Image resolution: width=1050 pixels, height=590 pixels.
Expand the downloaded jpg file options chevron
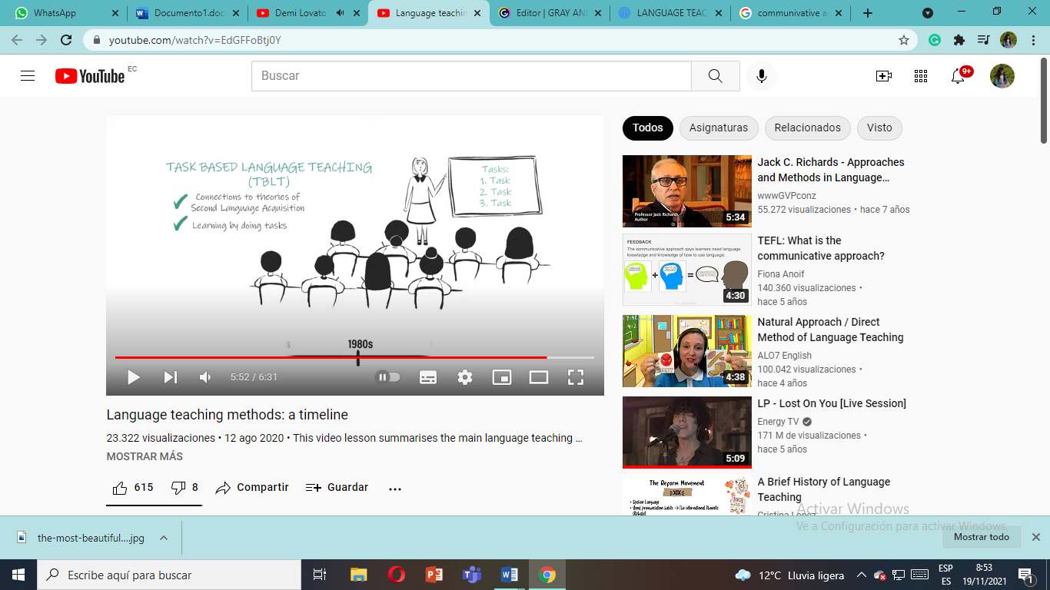(164, 538)
